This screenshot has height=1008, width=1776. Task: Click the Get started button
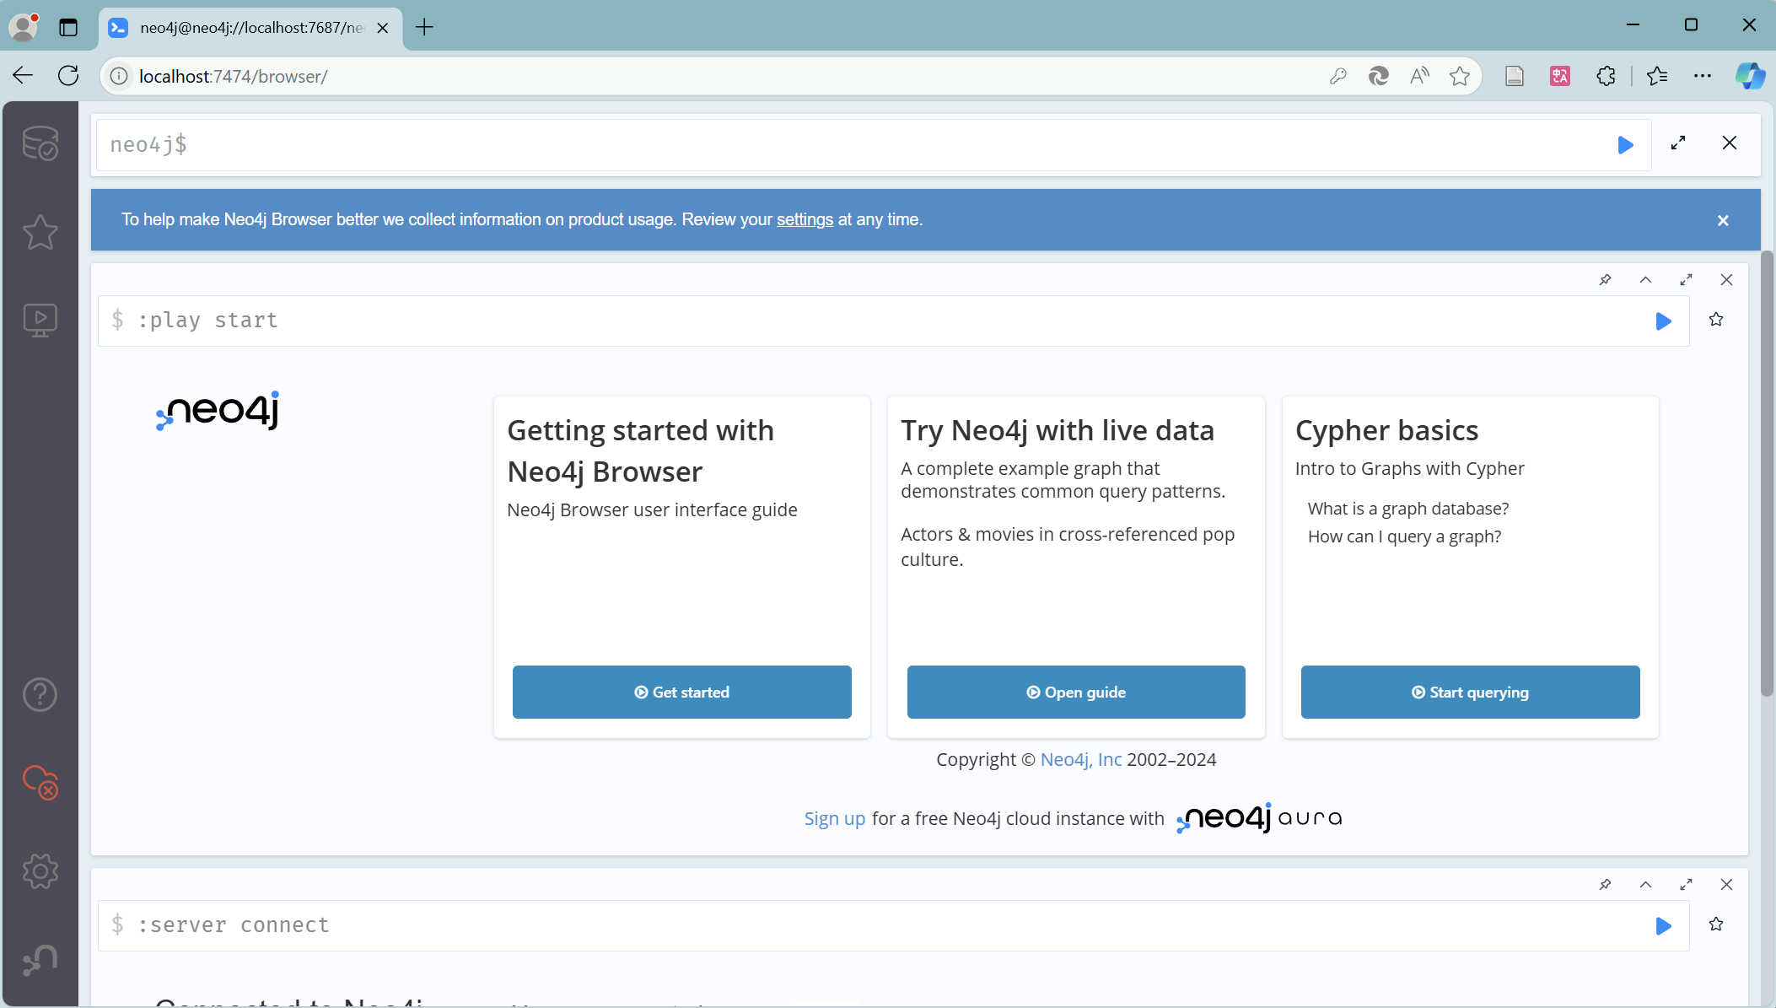point(681,693)
